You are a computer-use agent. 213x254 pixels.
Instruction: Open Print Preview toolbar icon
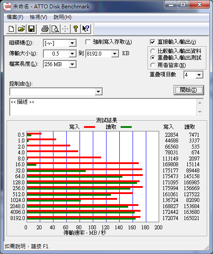tap(55, 29)
